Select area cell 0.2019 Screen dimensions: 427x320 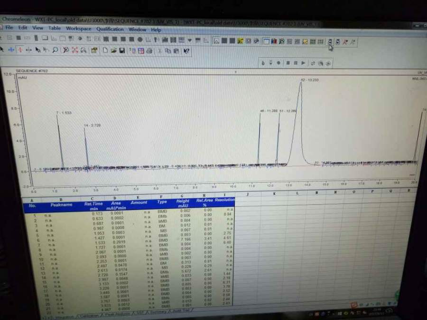point(120,242)
